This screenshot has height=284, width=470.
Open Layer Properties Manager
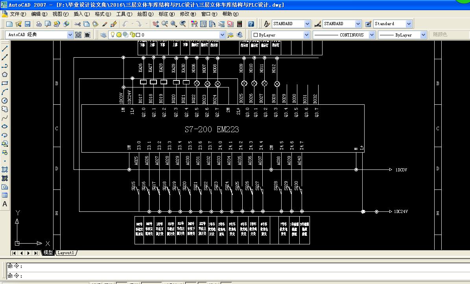pyautogui.click(x=103, y=35)
